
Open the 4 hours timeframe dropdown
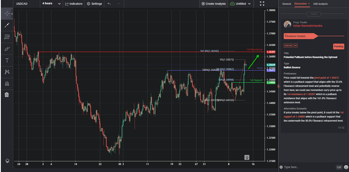pyautogui.click(x=52, y=4)
